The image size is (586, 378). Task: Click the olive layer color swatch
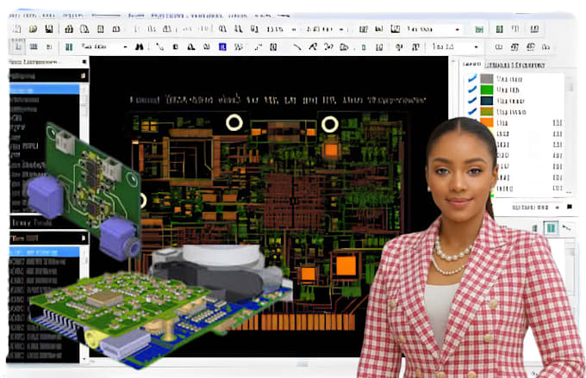tap(487, 111)
